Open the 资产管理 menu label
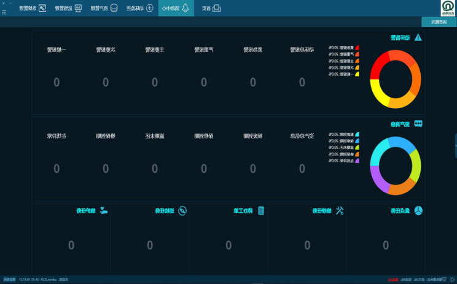The width and height of the screenshot is (457, 284). (x=99, y=8)
